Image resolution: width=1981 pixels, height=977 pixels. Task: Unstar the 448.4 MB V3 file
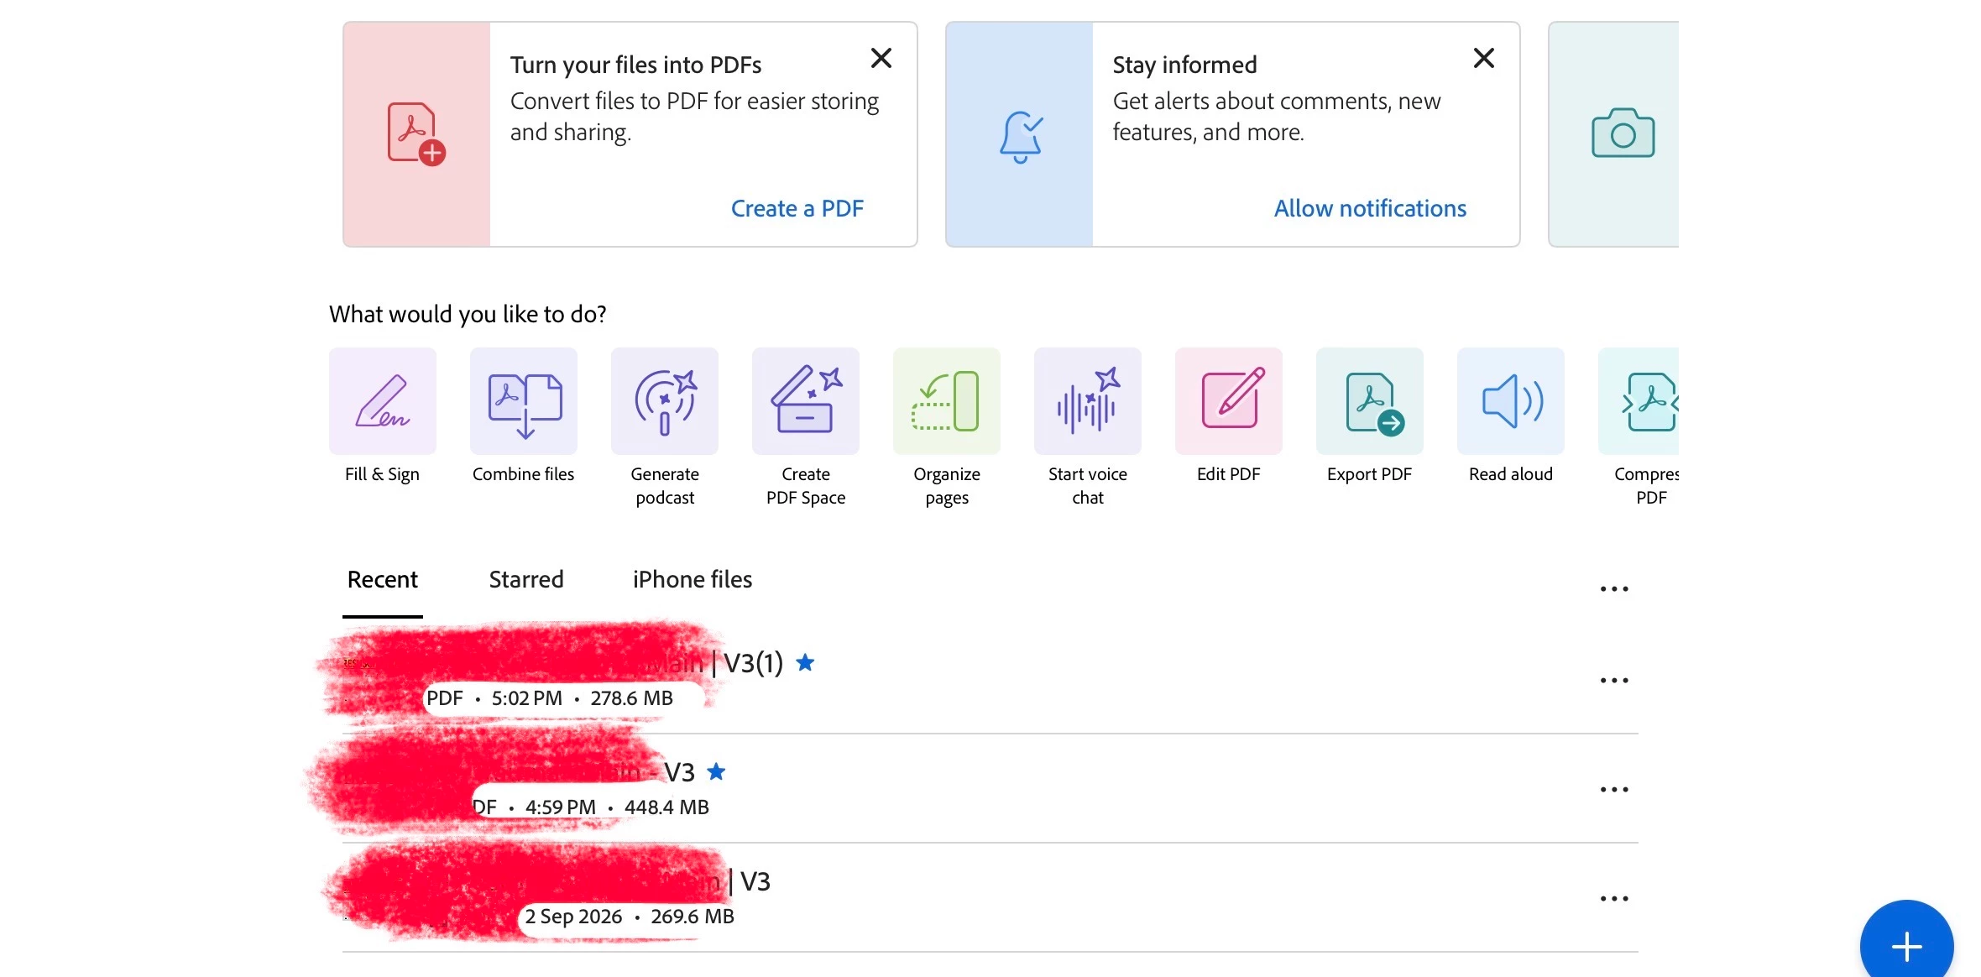[x=716, y=771]
